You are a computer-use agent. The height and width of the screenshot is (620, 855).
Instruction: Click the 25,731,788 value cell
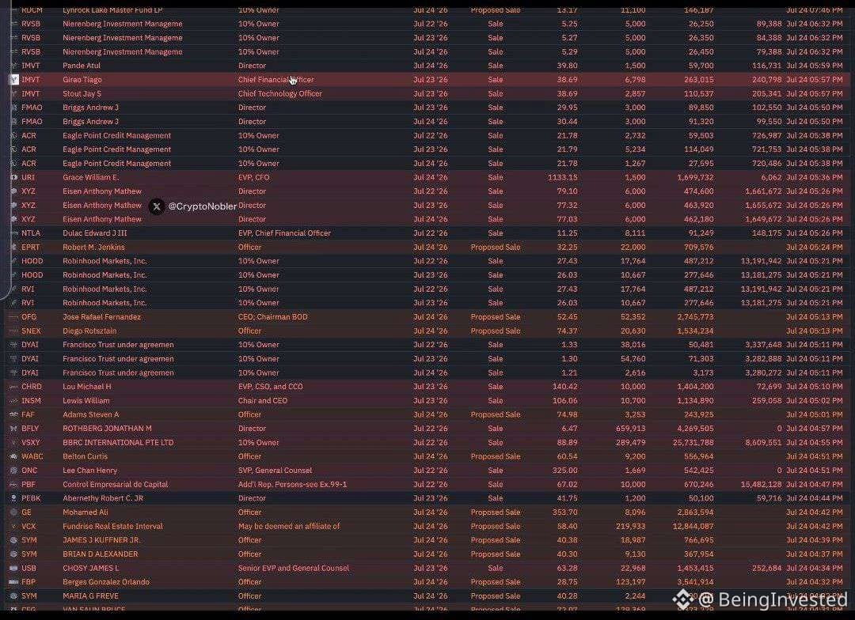coord(693,442)
